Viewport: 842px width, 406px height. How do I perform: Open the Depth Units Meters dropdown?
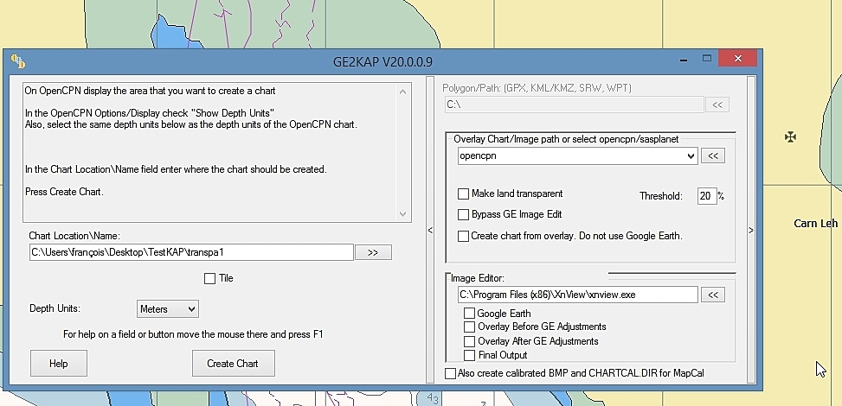coord(168,309)
